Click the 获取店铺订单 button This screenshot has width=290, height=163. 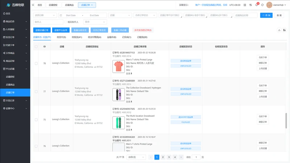point(42,30)
